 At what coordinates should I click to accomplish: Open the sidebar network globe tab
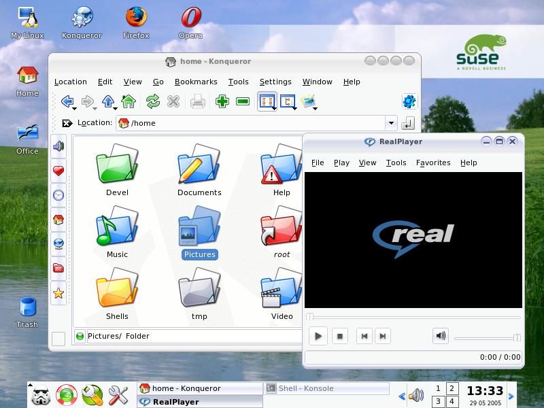(x=58, y=243)
